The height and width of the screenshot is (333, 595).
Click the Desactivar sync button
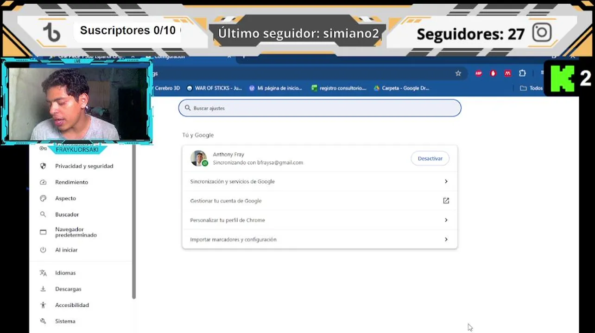tap(430, 158)
